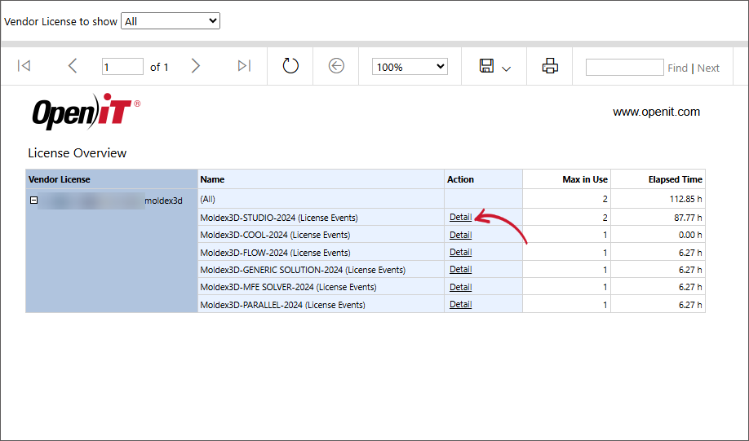749x441 pixels.
Task: Click the Next search link
Action: 708,68
